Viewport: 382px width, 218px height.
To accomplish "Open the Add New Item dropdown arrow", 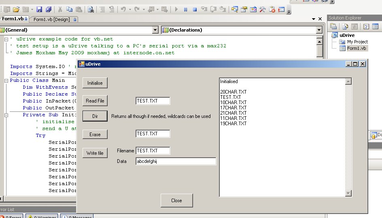I will tap(32, 9).
